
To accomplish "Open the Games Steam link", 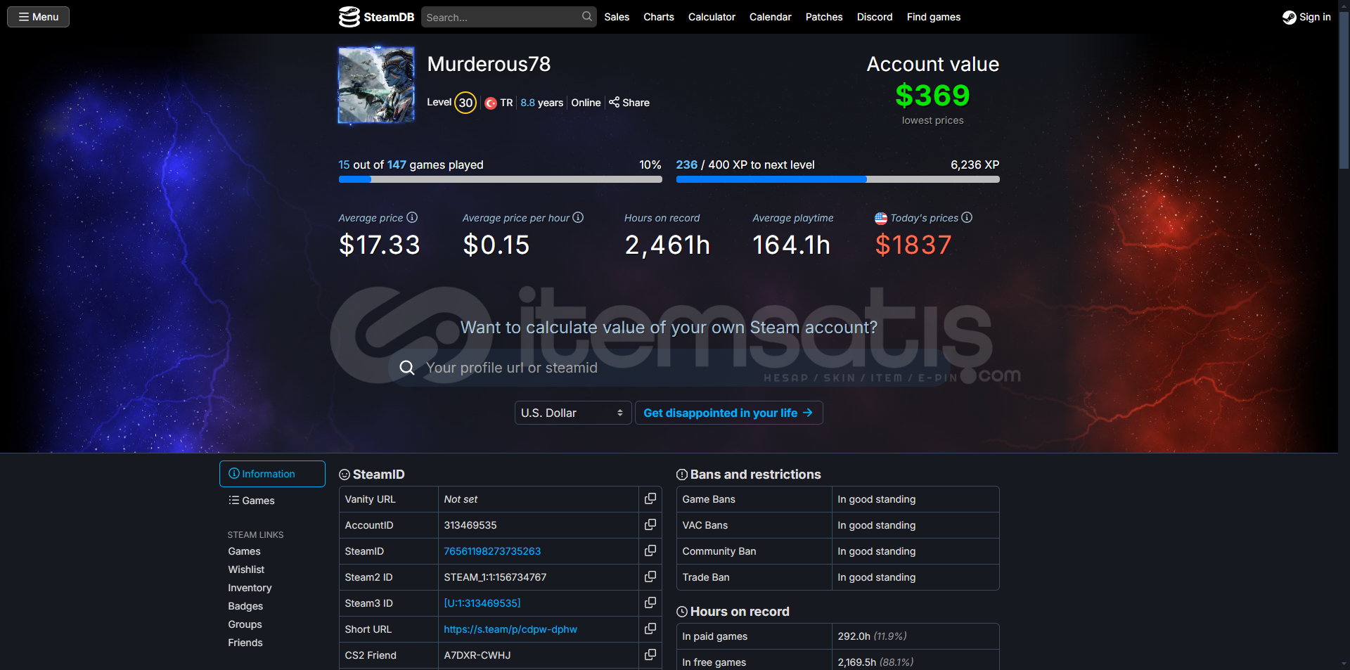I will pos(244,551).
